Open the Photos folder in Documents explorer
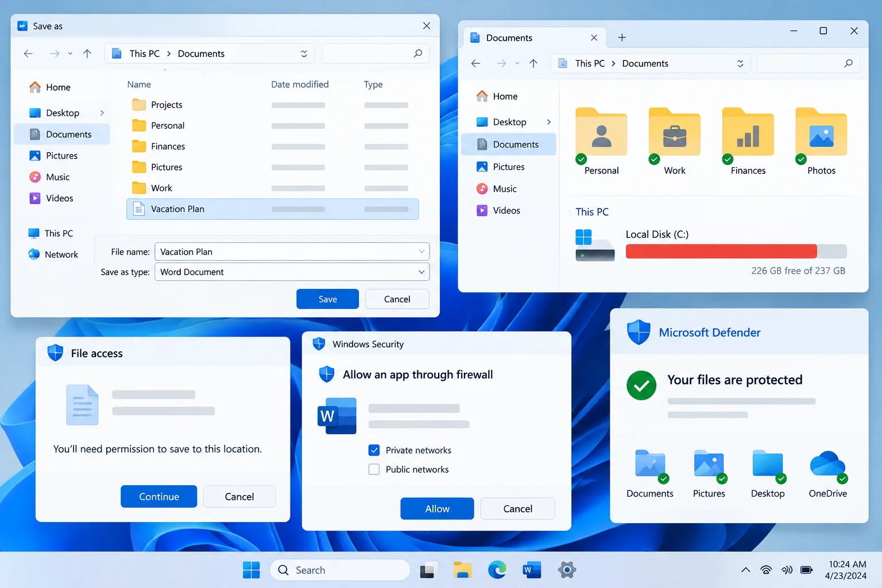882x588 pixels. (821, 142)
